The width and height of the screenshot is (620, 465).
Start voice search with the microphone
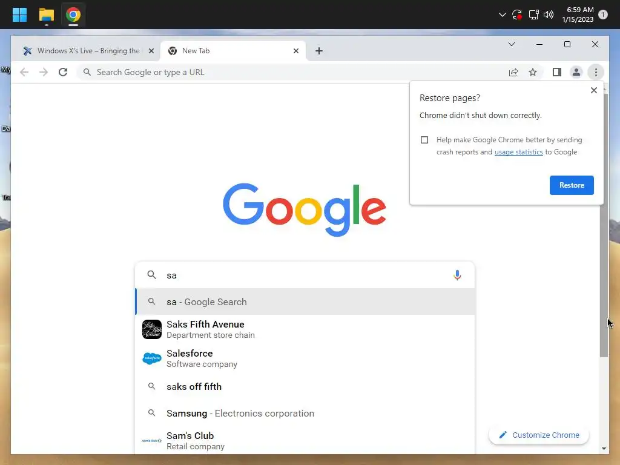457,275
